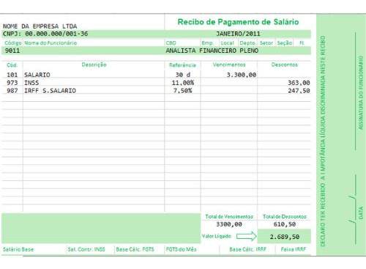Click the 'Local' column label
This screenshot has height=269, width=366.
(x=227, y=43)
